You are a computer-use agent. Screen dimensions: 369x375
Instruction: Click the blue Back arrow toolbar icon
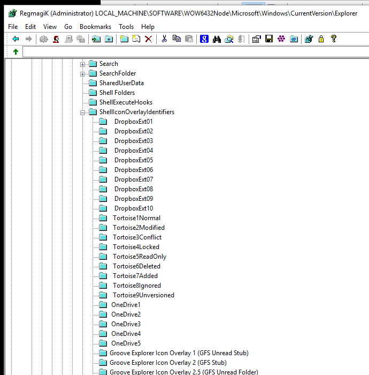coord(16,39)
